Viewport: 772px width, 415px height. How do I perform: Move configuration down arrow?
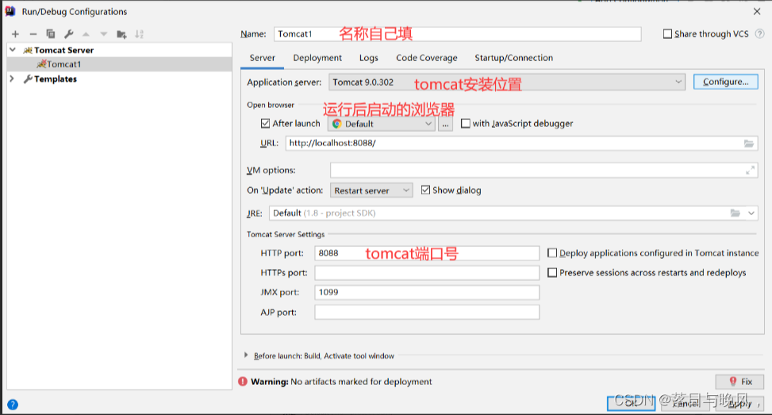(104, 34)
